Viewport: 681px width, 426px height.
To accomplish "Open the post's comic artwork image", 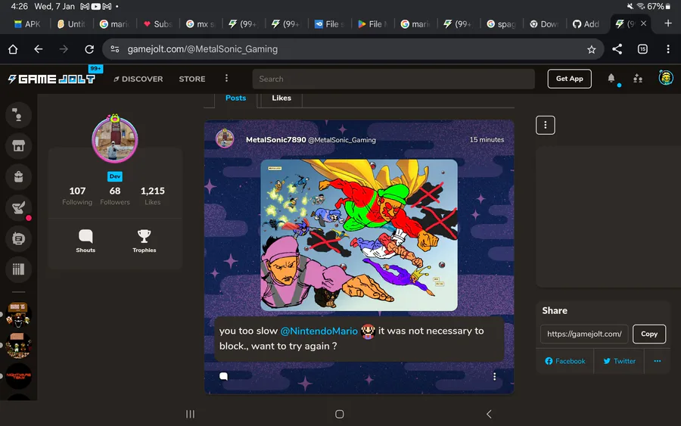I will (359, 235).
